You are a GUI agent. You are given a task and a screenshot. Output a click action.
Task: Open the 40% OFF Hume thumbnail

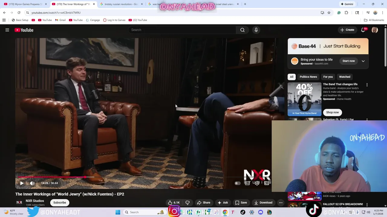[x=304, y=99]
